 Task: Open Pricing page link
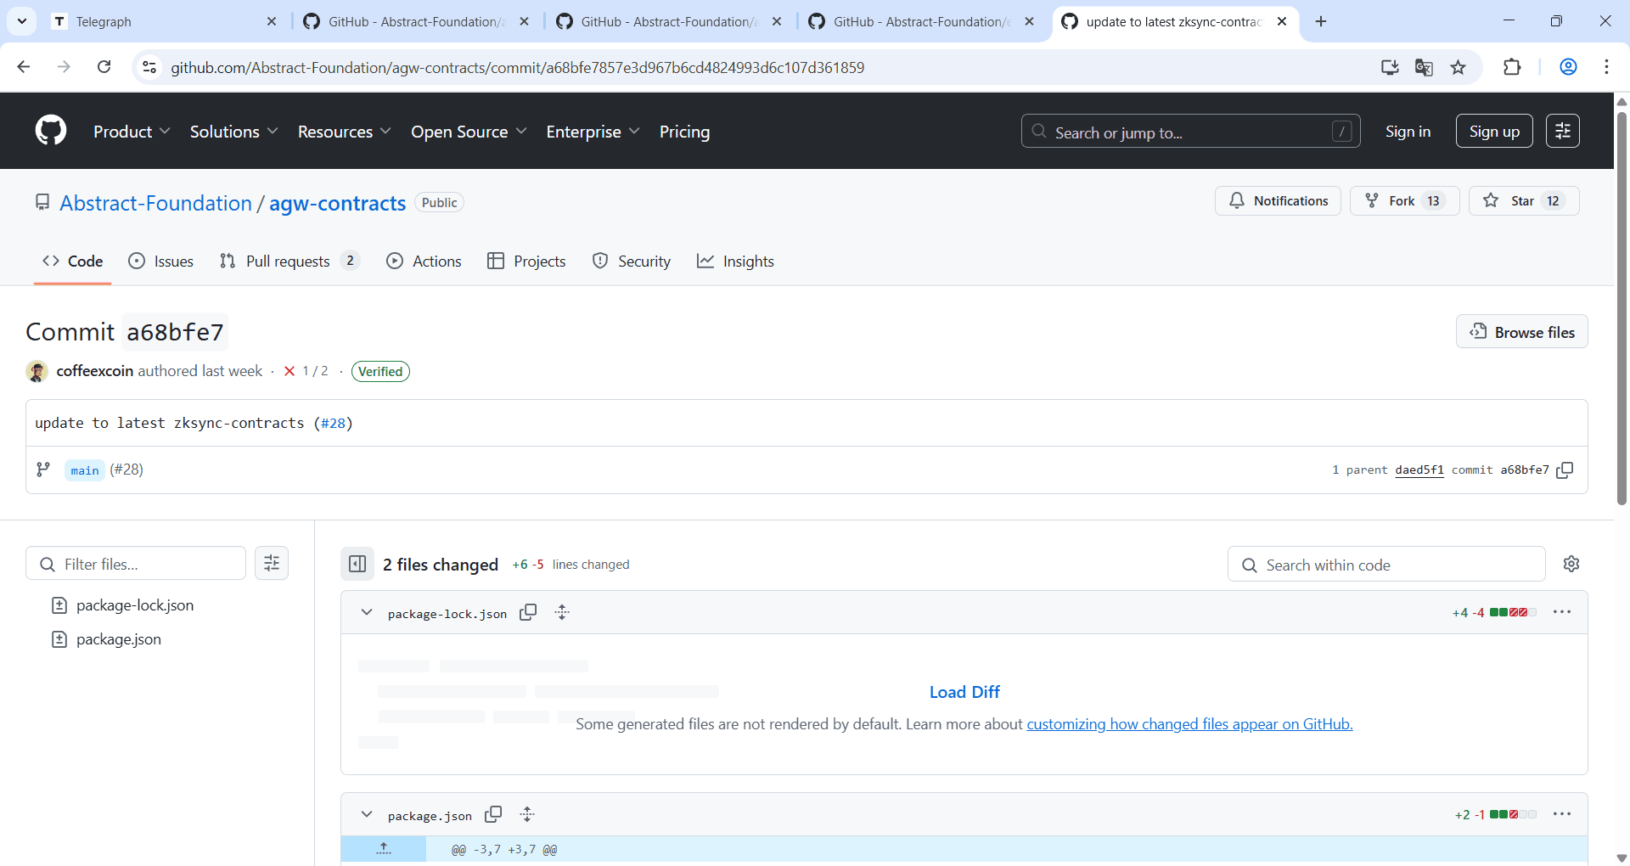click(x=684, y=132)
